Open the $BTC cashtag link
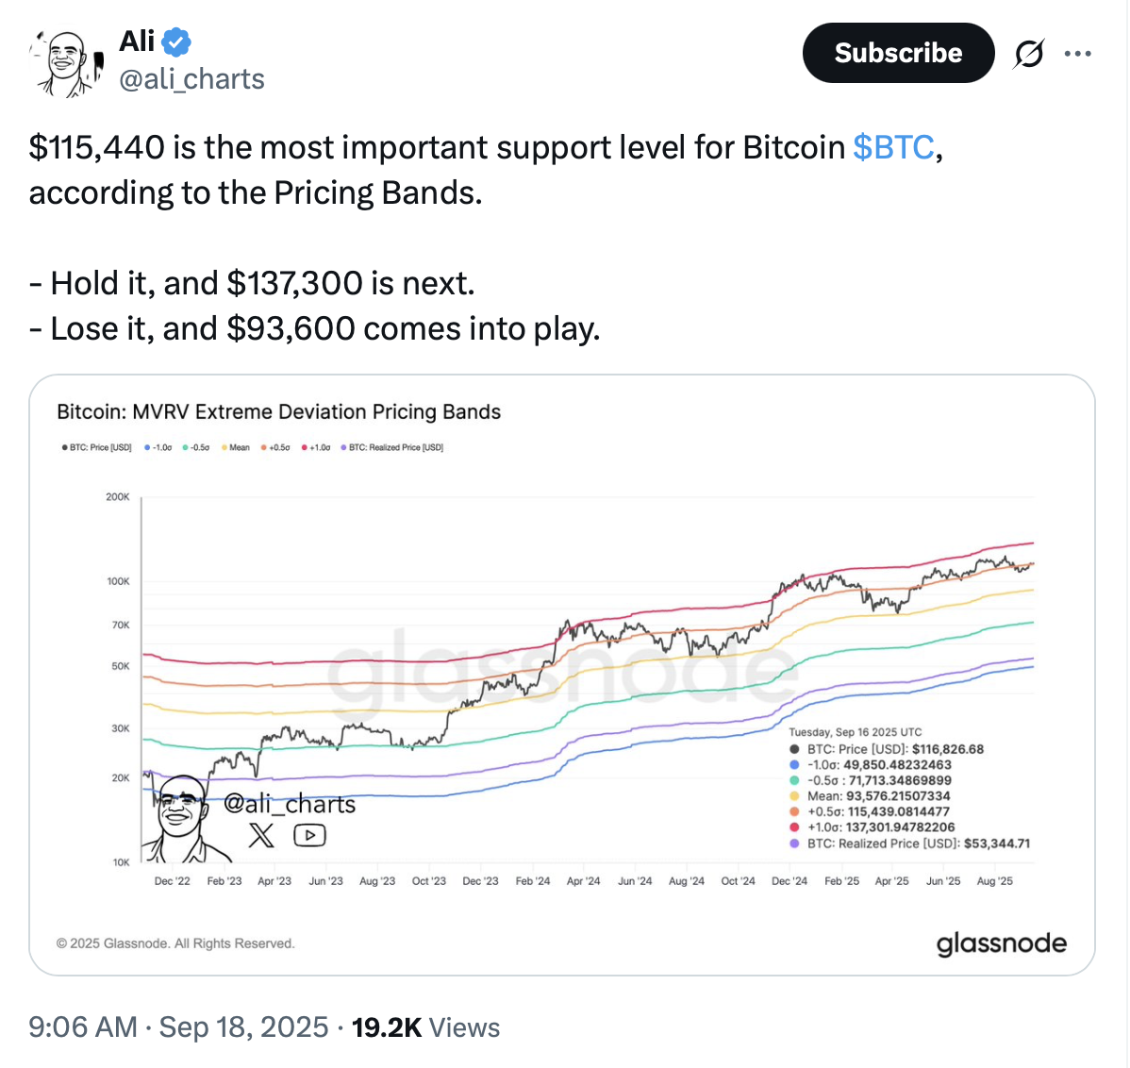The height and width of the screenshot is (1068, 1130). pyautogui.click(x=893, y=147)
